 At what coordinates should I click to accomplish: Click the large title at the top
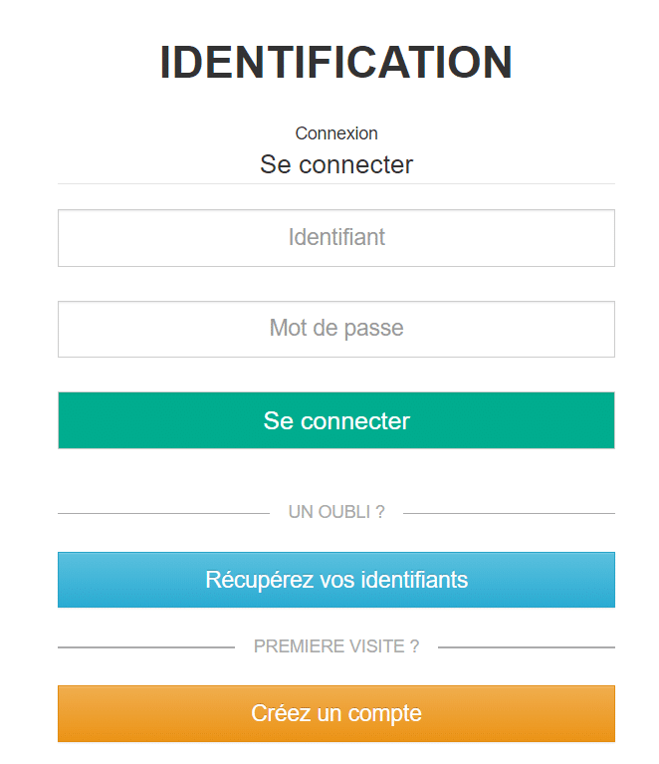pos(336,63)
